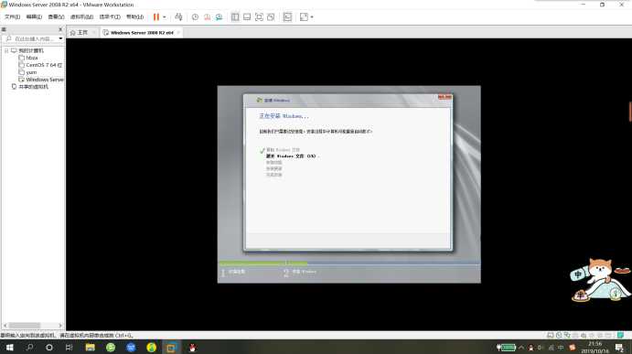Select 我的计算机 in the library tree
Screen dimensions: 632x354
[30, 51]
